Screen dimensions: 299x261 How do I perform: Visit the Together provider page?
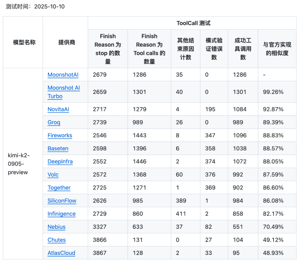coord(59,188)
